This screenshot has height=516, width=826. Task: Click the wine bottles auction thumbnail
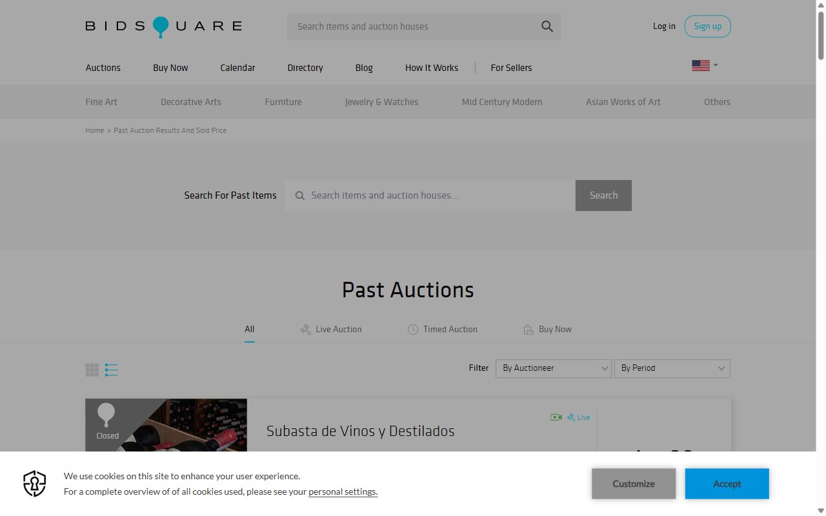click(166, 425)
